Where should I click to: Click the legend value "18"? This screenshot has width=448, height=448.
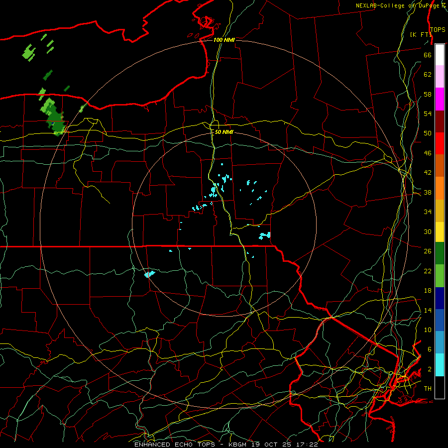(x=428, y=291)
